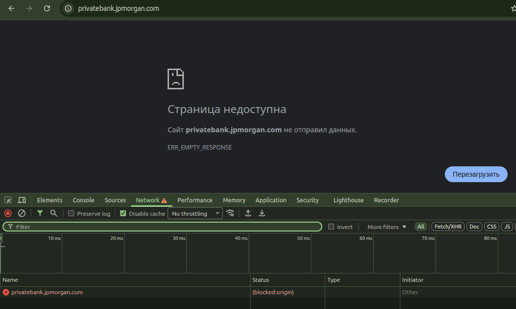Open the Recorder tab
Screen dimensions: 516x309
[387, 200]
